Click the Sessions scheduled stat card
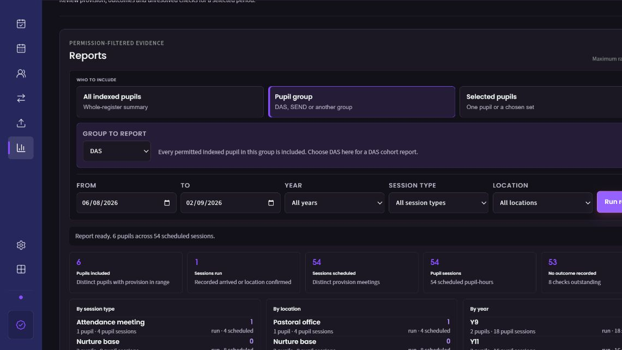The height and width of the screenshot is (350, 622). [362, 273]
